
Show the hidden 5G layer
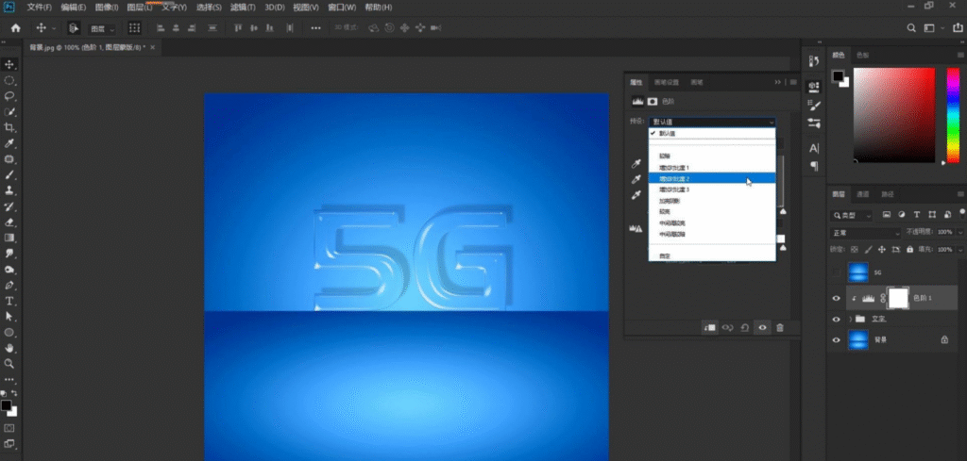coord(837,272)
